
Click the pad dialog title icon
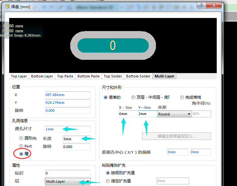[x=7, y=7]
